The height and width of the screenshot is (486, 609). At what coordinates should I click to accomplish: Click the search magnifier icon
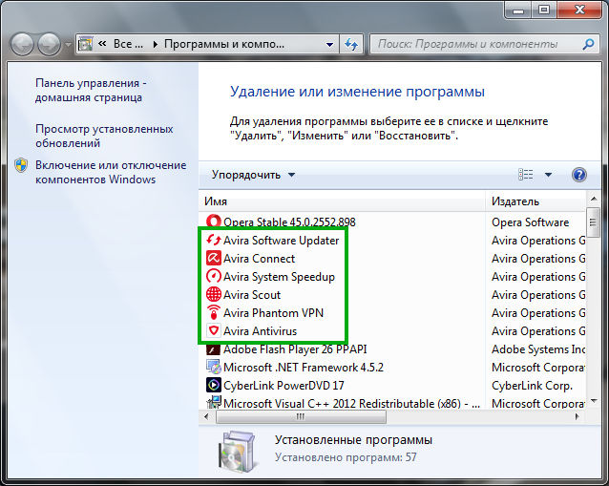tap(588, 44)
